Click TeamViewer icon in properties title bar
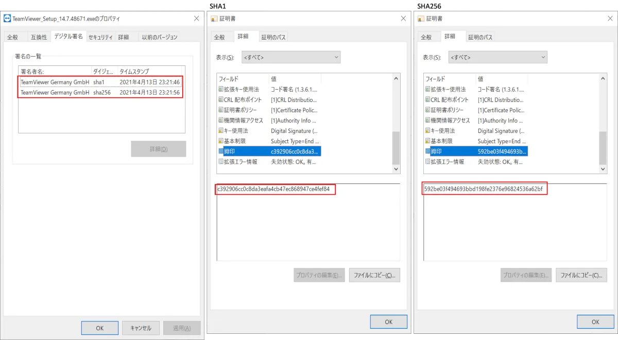 click(x=7, y=19)
